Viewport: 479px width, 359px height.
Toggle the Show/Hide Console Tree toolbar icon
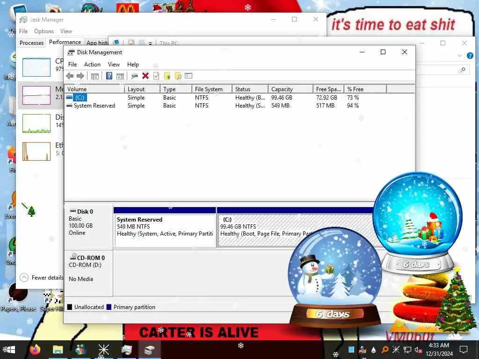click(94, 76)
